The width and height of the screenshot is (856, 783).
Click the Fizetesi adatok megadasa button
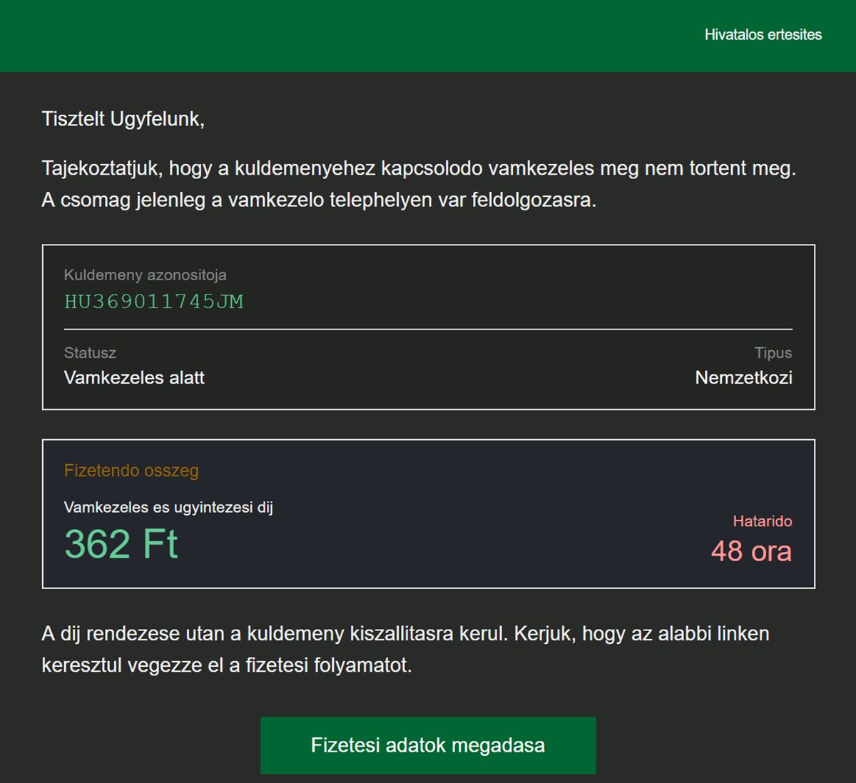click(428, 745)
